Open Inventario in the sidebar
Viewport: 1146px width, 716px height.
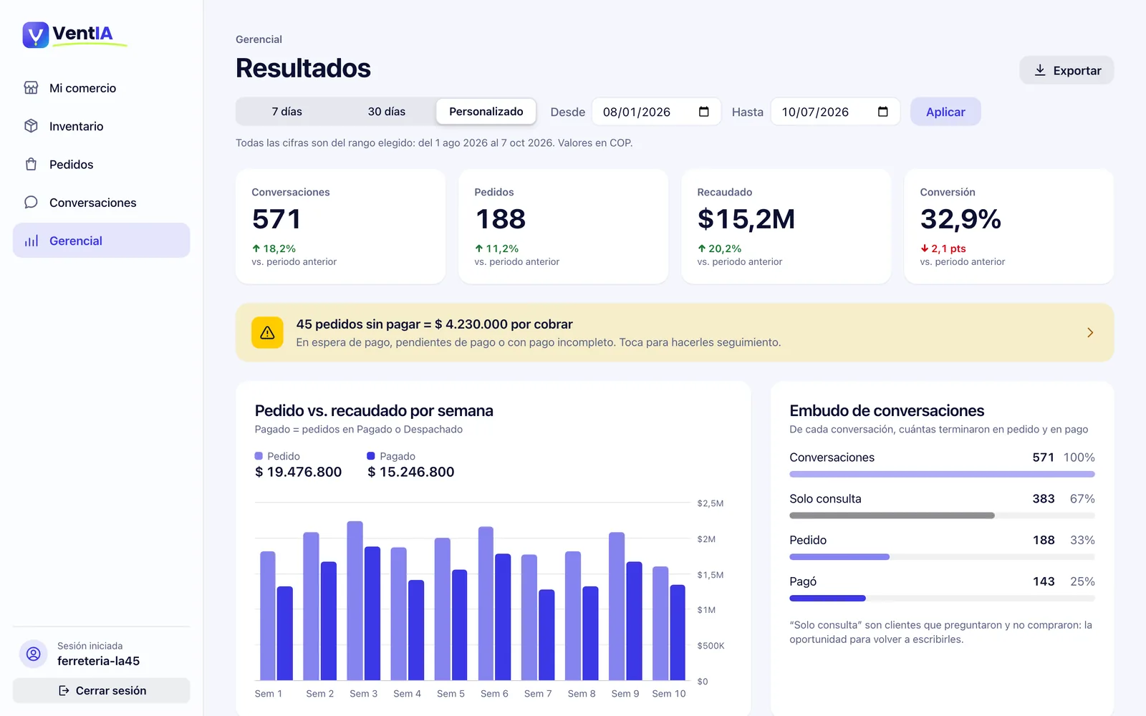tap(101, 126)
